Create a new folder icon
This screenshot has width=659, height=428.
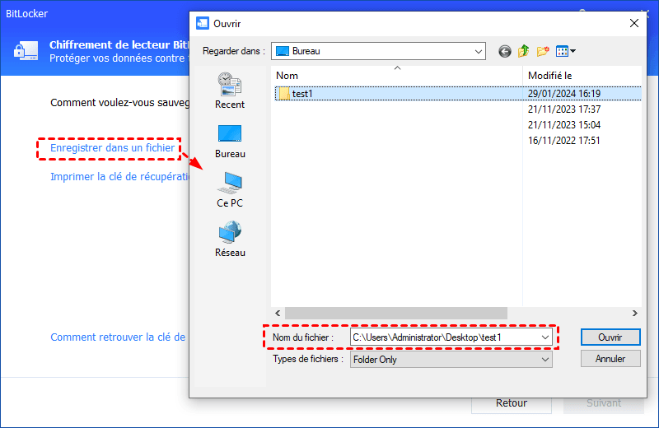[x=543, y=51]
